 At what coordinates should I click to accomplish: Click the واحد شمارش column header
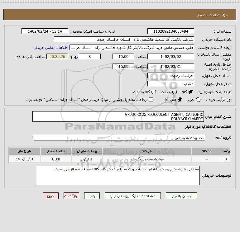click(x=87, y=151)
